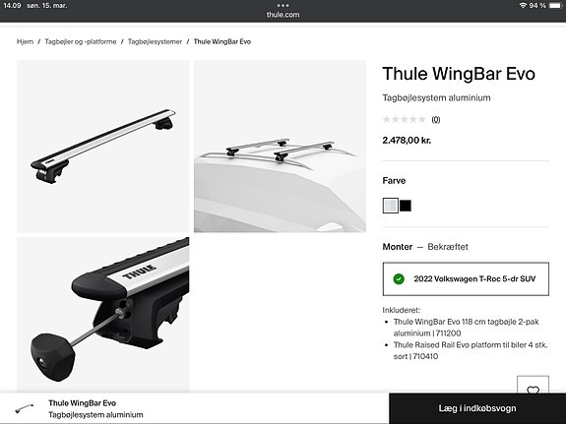Click the small roof bar thumbnail in bottom bar
The width and height of the screenshot is (566, 424).
tap(25, 408)
